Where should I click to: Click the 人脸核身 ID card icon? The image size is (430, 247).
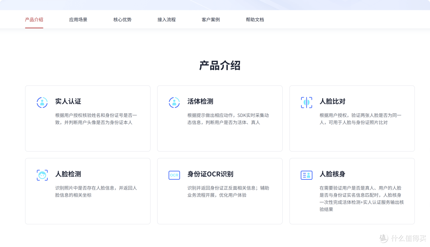coord(306,175)
